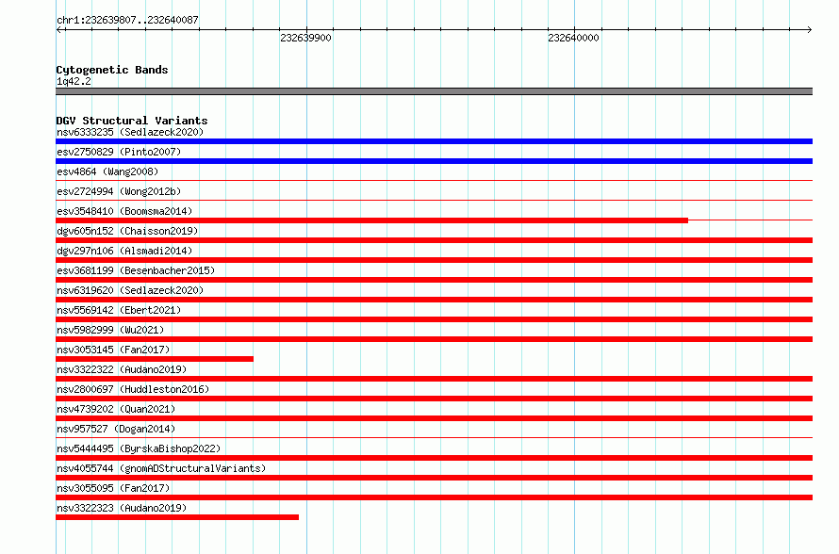Viewport: 839px width, 554px height.
Task: Open variant nsv5569142 (Ebert2021) label
Action: click(x=119, y=310)
